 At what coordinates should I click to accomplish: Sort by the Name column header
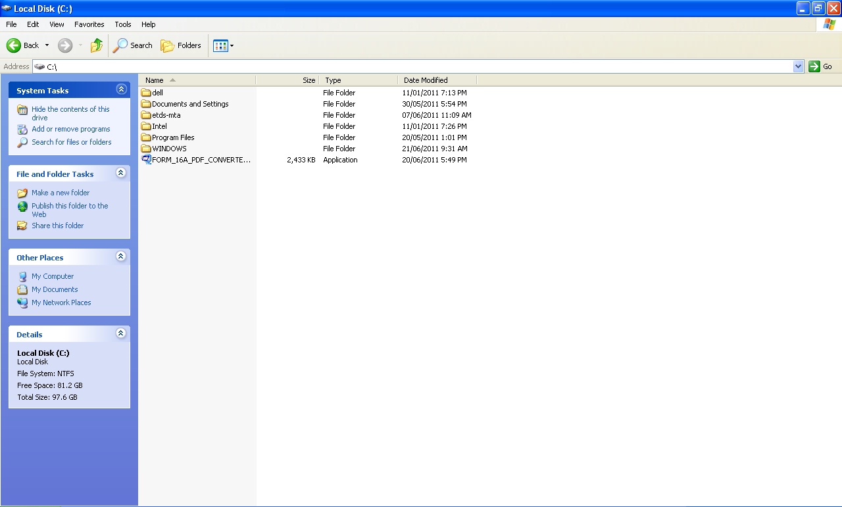pos(197,80)
